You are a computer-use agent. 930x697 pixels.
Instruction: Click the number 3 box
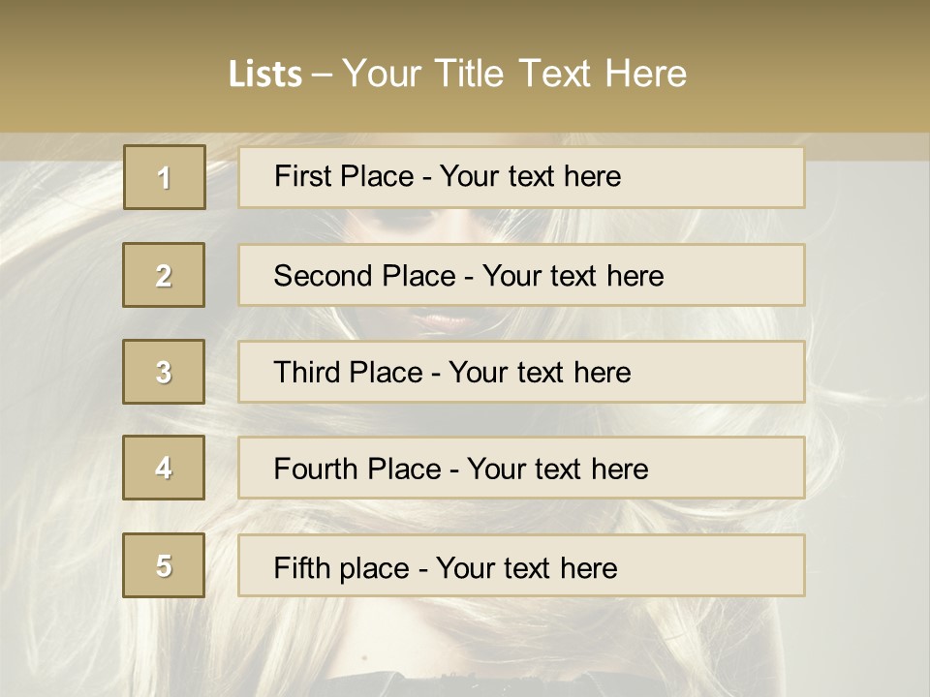164,372
